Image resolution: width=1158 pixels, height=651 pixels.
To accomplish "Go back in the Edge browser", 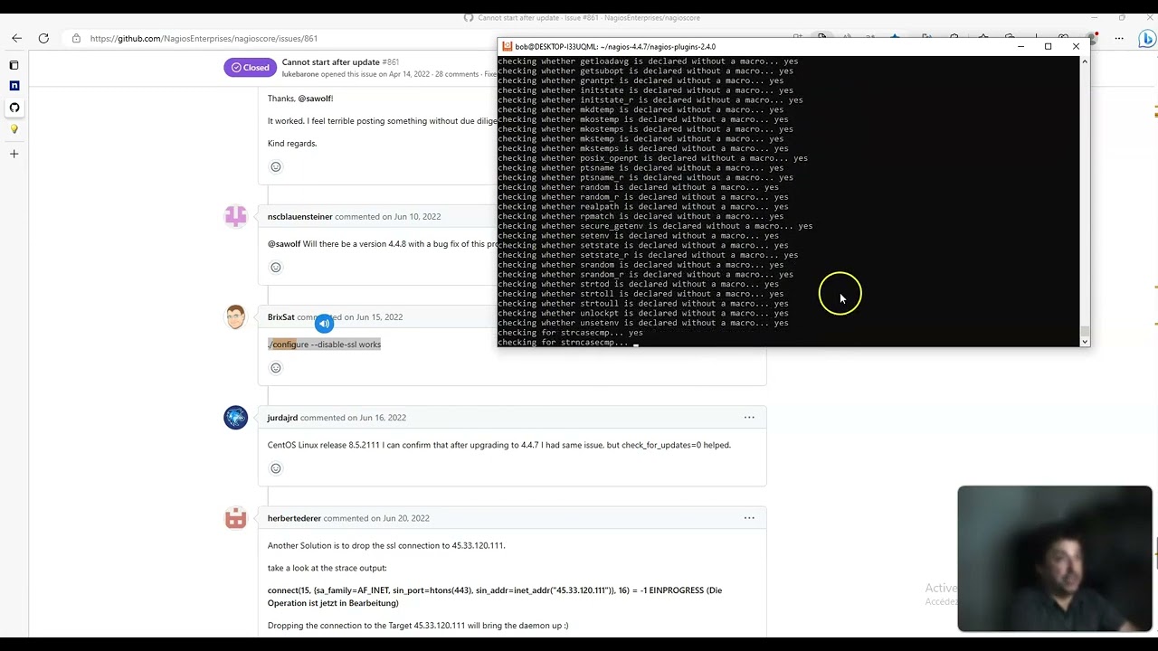I will click(x=16, y=38).
